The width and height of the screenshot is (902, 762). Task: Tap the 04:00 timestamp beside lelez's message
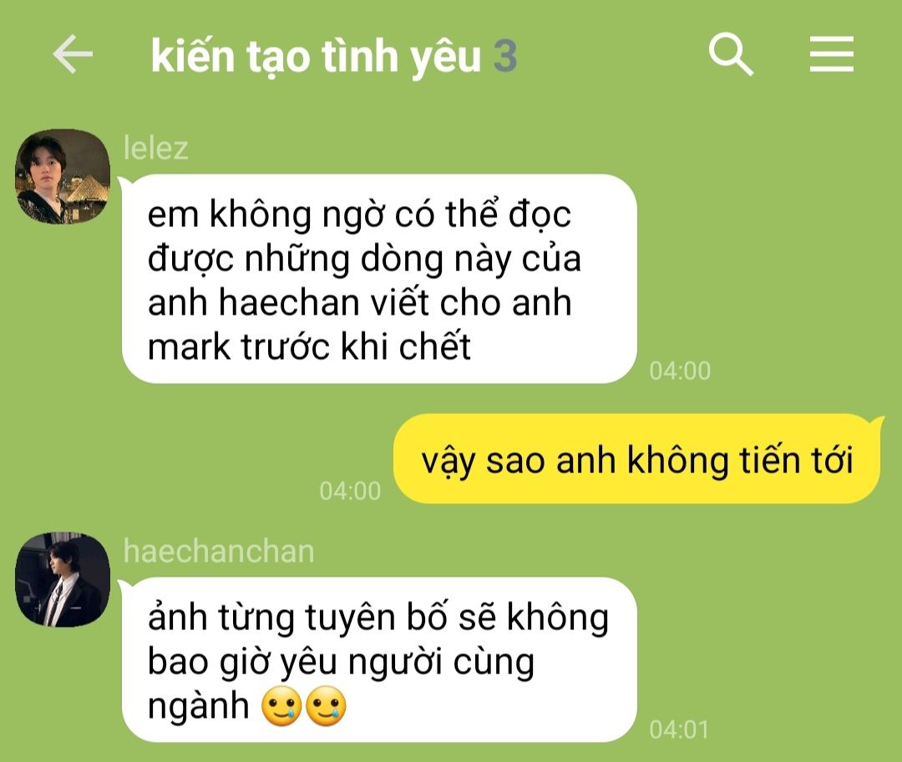pos(680,371)
